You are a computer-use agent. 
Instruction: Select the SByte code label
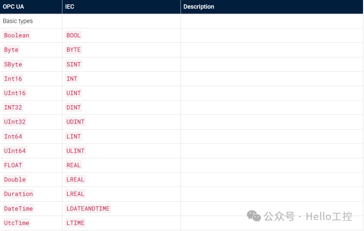pos(13,64)
